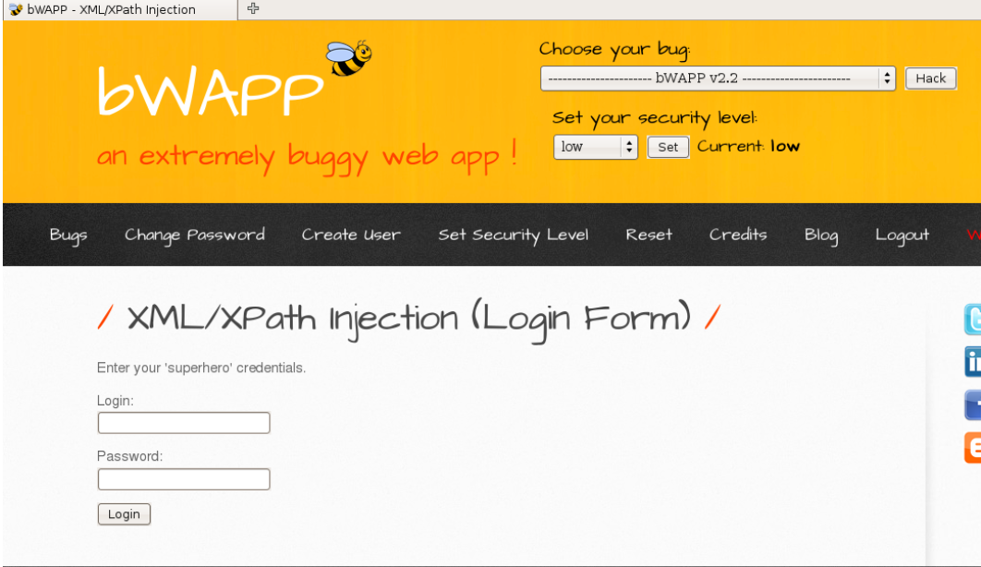981x567 pixels.
Task: Click the 'Current: low' security status text
Action: 748,146
